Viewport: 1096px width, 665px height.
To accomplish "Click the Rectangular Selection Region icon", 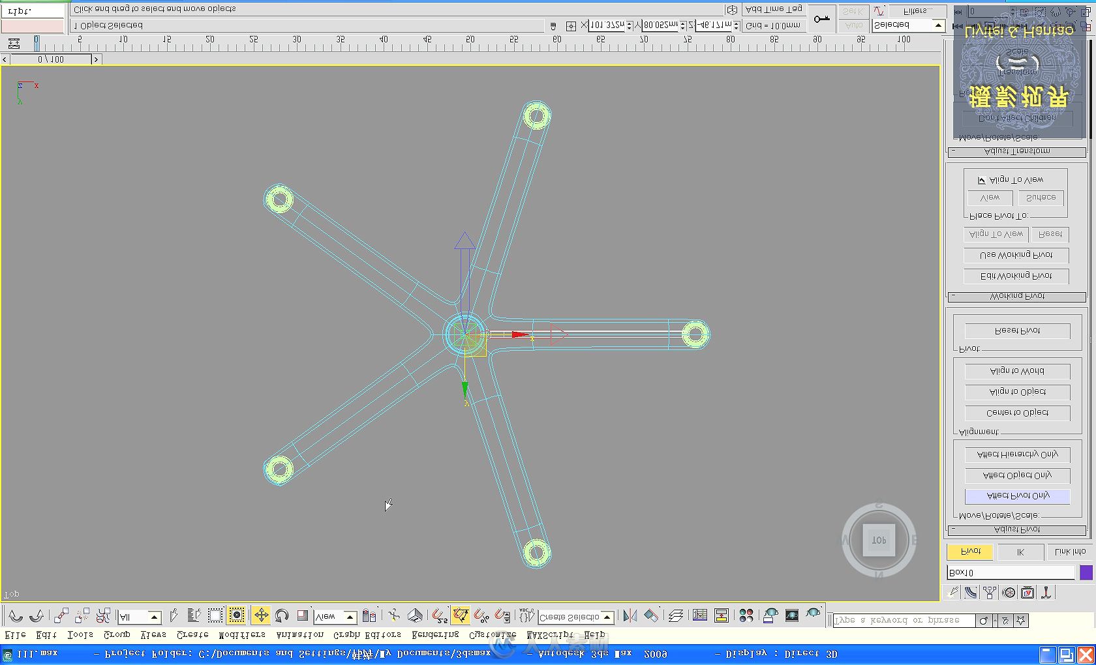I will (215, 616).
